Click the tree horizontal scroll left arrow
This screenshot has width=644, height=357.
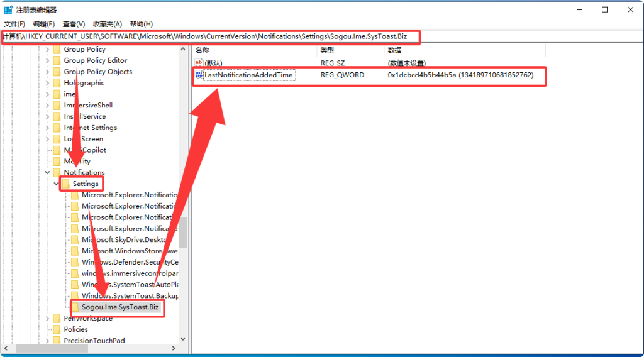coord(6,348)
